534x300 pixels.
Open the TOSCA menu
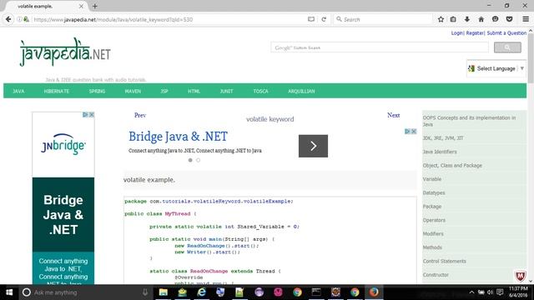[x=260, y=91]
